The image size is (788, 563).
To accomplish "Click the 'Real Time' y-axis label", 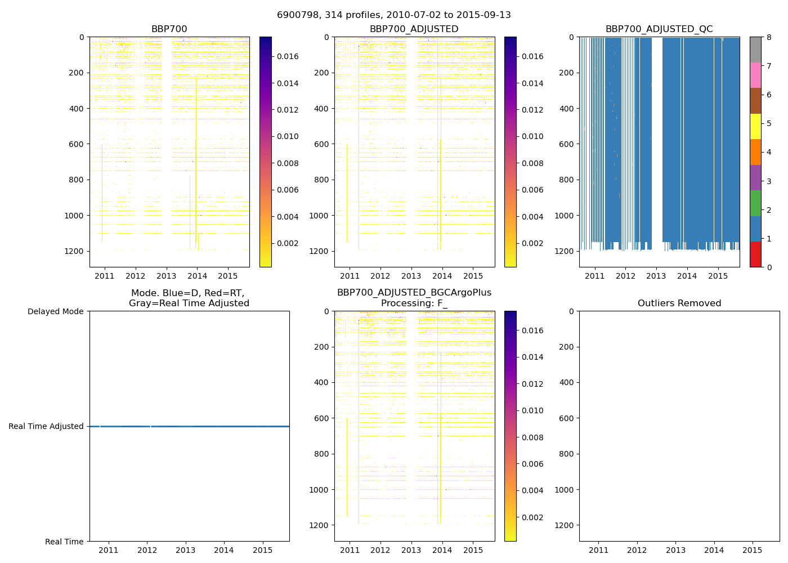I will click(64, 542).
